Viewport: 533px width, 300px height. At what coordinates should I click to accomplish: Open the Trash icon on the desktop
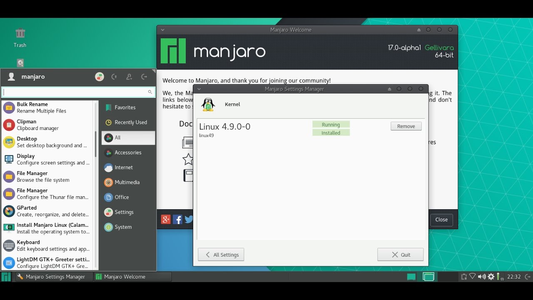[20, 37]
